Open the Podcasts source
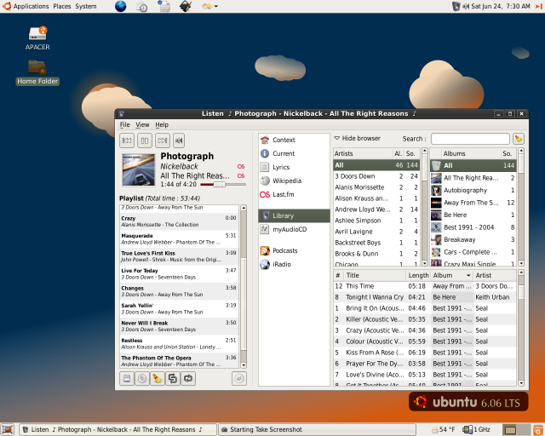 pos(294,250)
